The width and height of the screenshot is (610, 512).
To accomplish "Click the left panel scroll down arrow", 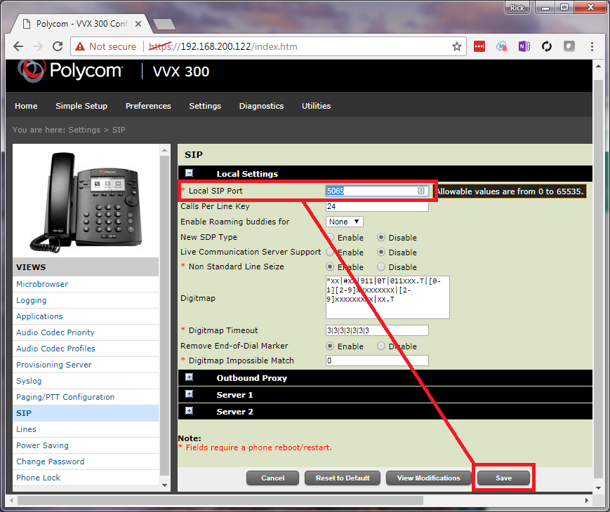I will (164, 485).
